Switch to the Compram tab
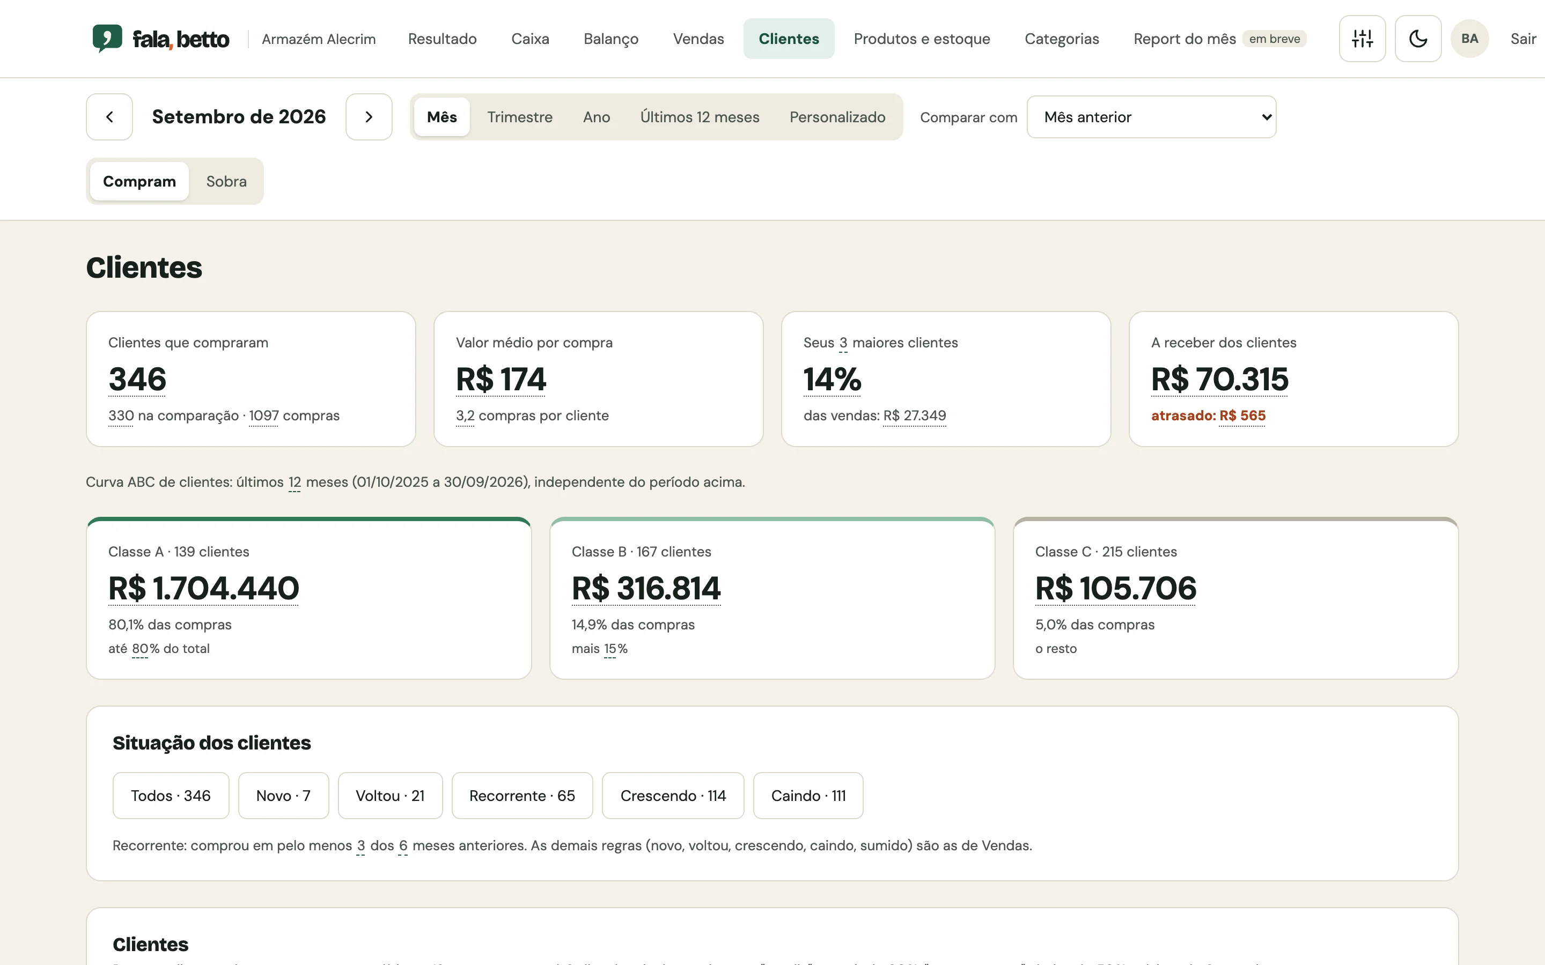This screenshot has width=1545, height=965. (x=139, y=181)
